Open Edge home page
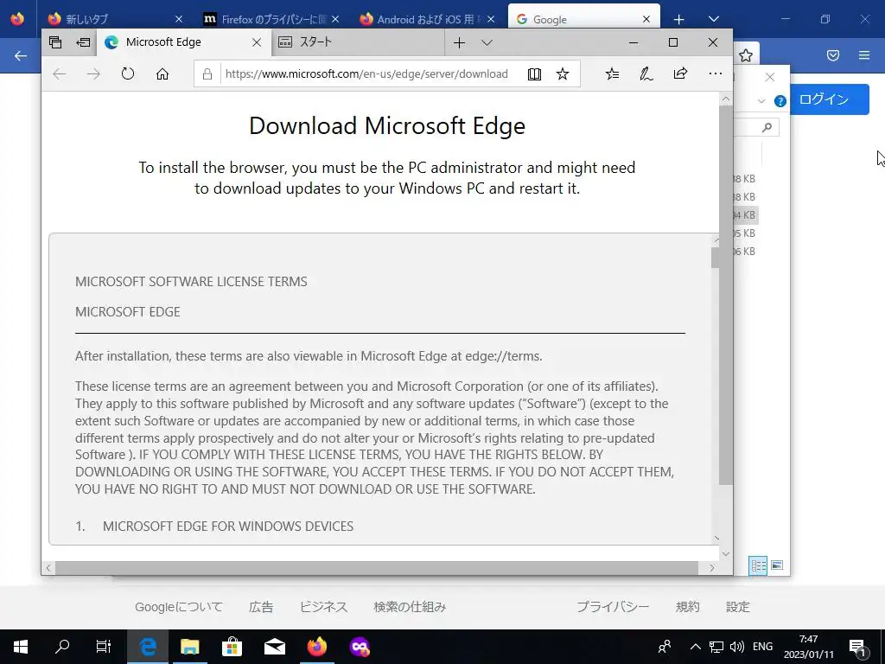The image size is (885, 664). (162, 74)
